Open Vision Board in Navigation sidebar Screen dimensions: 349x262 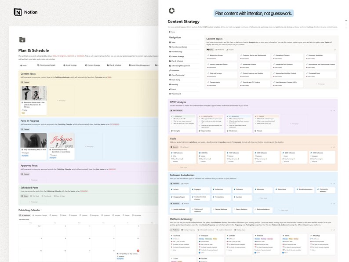[175, 94]
